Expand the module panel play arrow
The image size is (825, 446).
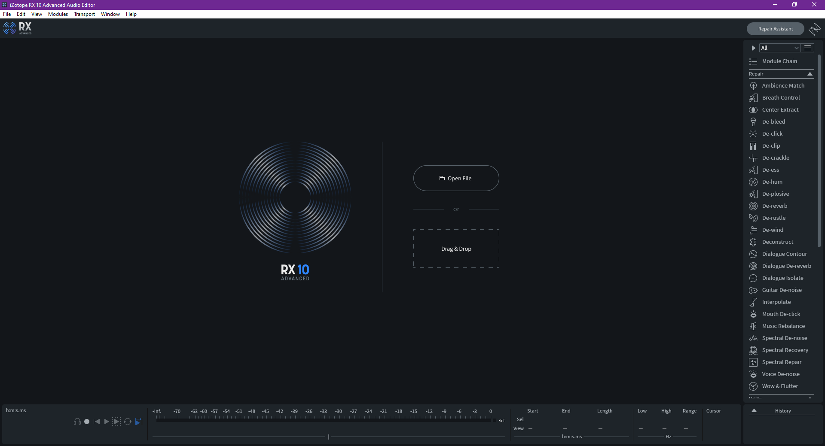(753, 48)
